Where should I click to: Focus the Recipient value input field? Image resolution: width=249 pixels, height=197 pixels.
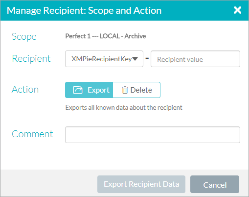coord(195,59)
